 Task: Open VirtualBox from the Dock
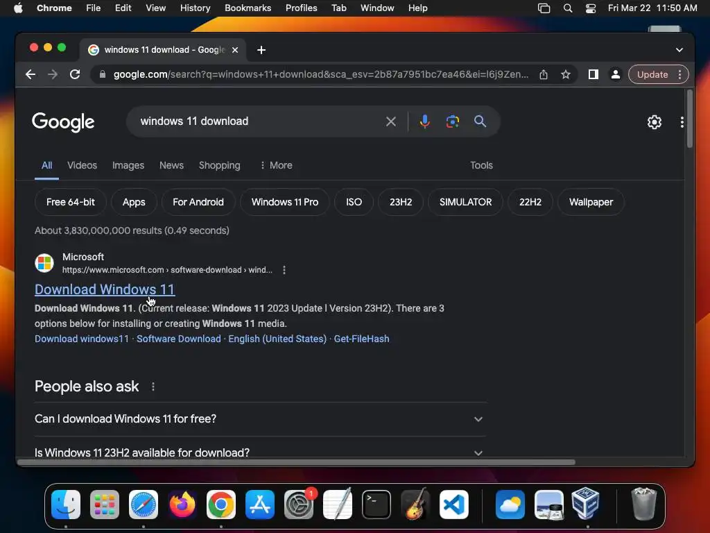[x=586, y=504]
